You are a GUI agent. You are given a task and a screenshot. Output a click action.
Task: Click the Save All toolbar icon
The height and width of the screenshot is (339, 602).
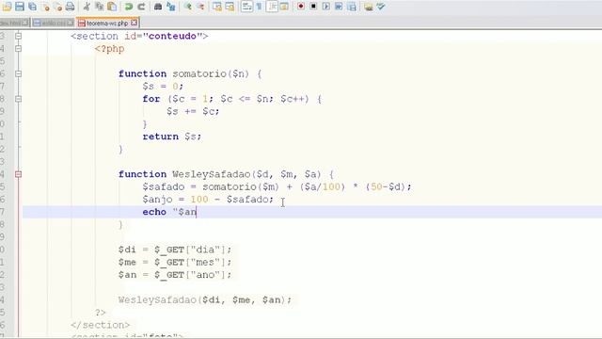32,7
